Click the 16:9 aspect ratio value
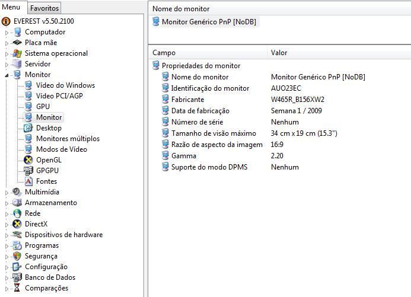This screenshot has width=411, height=297. [x=277, y=145]
